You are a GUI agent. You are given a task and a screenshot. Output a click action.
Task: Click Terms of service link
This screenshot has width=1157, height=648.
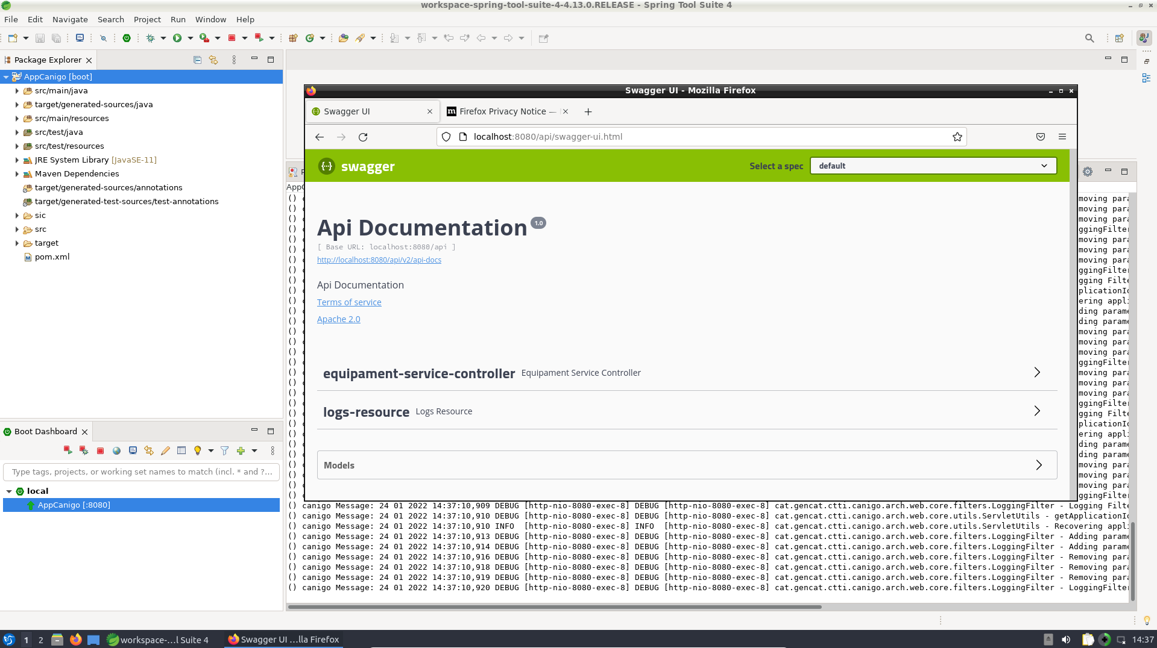(x=349, y=302)
